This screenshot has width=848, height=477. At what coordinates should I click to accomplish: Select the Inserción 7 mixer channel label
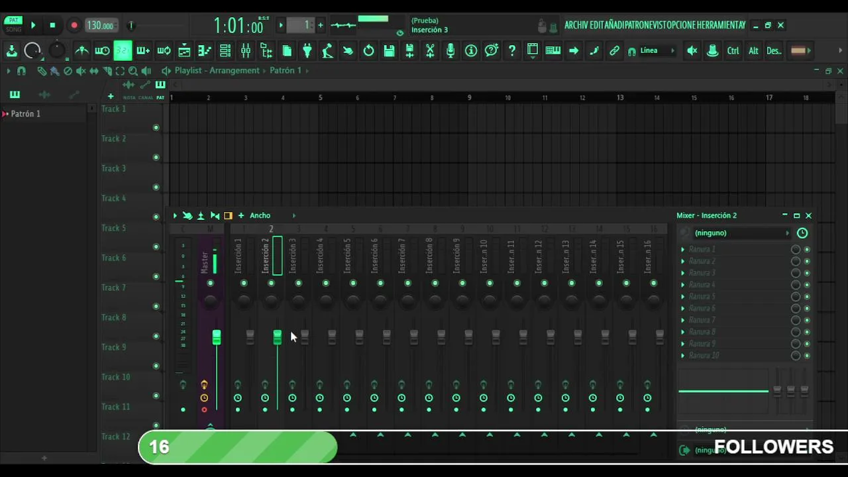401,256
